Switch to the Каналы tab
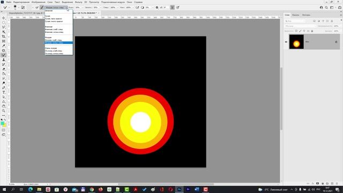This screenshot has width=343, height=193. coord(295,15)
